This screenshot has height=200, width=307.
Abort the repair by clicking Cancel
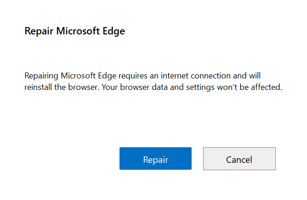pyautogui.click(x=239, y=159)
